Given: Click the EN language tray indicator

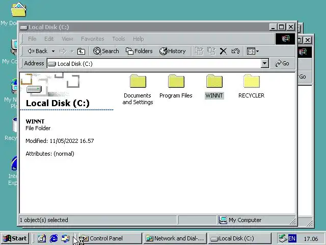Looking at the screenshot, I should 292,238.
